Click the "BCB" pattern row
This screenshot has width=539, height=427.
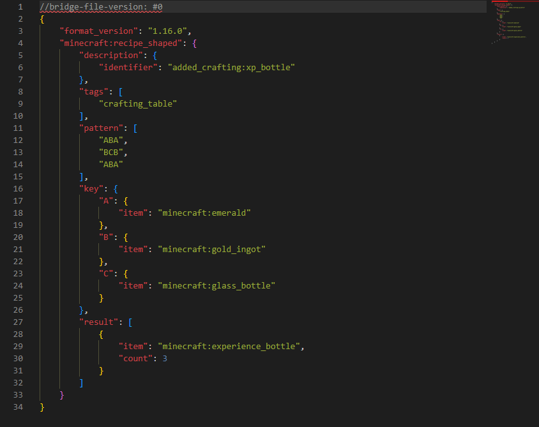click(113, 153)
